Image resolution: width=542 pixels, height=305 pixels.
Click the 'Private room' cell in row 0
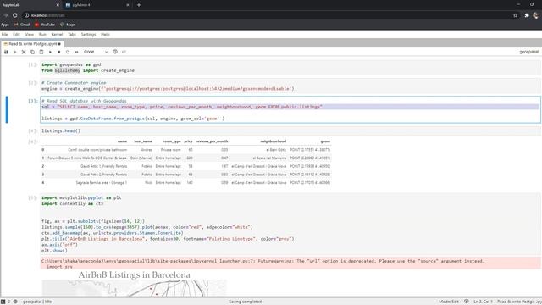pyautogui.click(x=171, y=150)
